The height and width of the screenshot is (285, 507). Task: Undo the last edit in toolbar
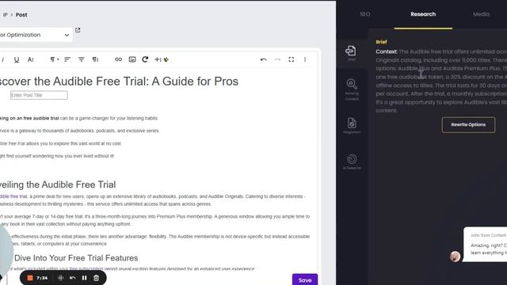click(264, 59)
